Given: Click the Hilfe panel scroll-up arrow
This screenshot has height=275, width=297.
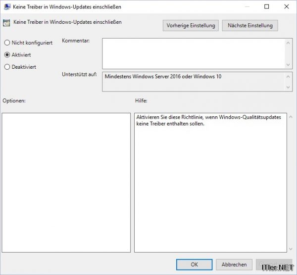Looking at the screenshot, I should coord(283,117).
